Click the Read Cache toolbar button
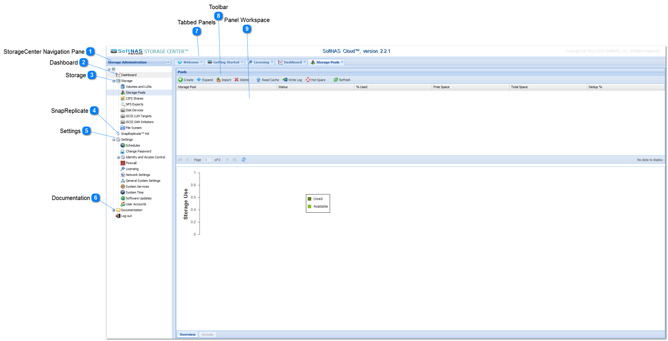Screen dimensions: 668x341 coord(268,80)
